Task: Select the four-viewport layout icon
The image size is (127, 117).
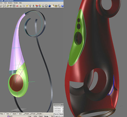Action: [14, 6]
